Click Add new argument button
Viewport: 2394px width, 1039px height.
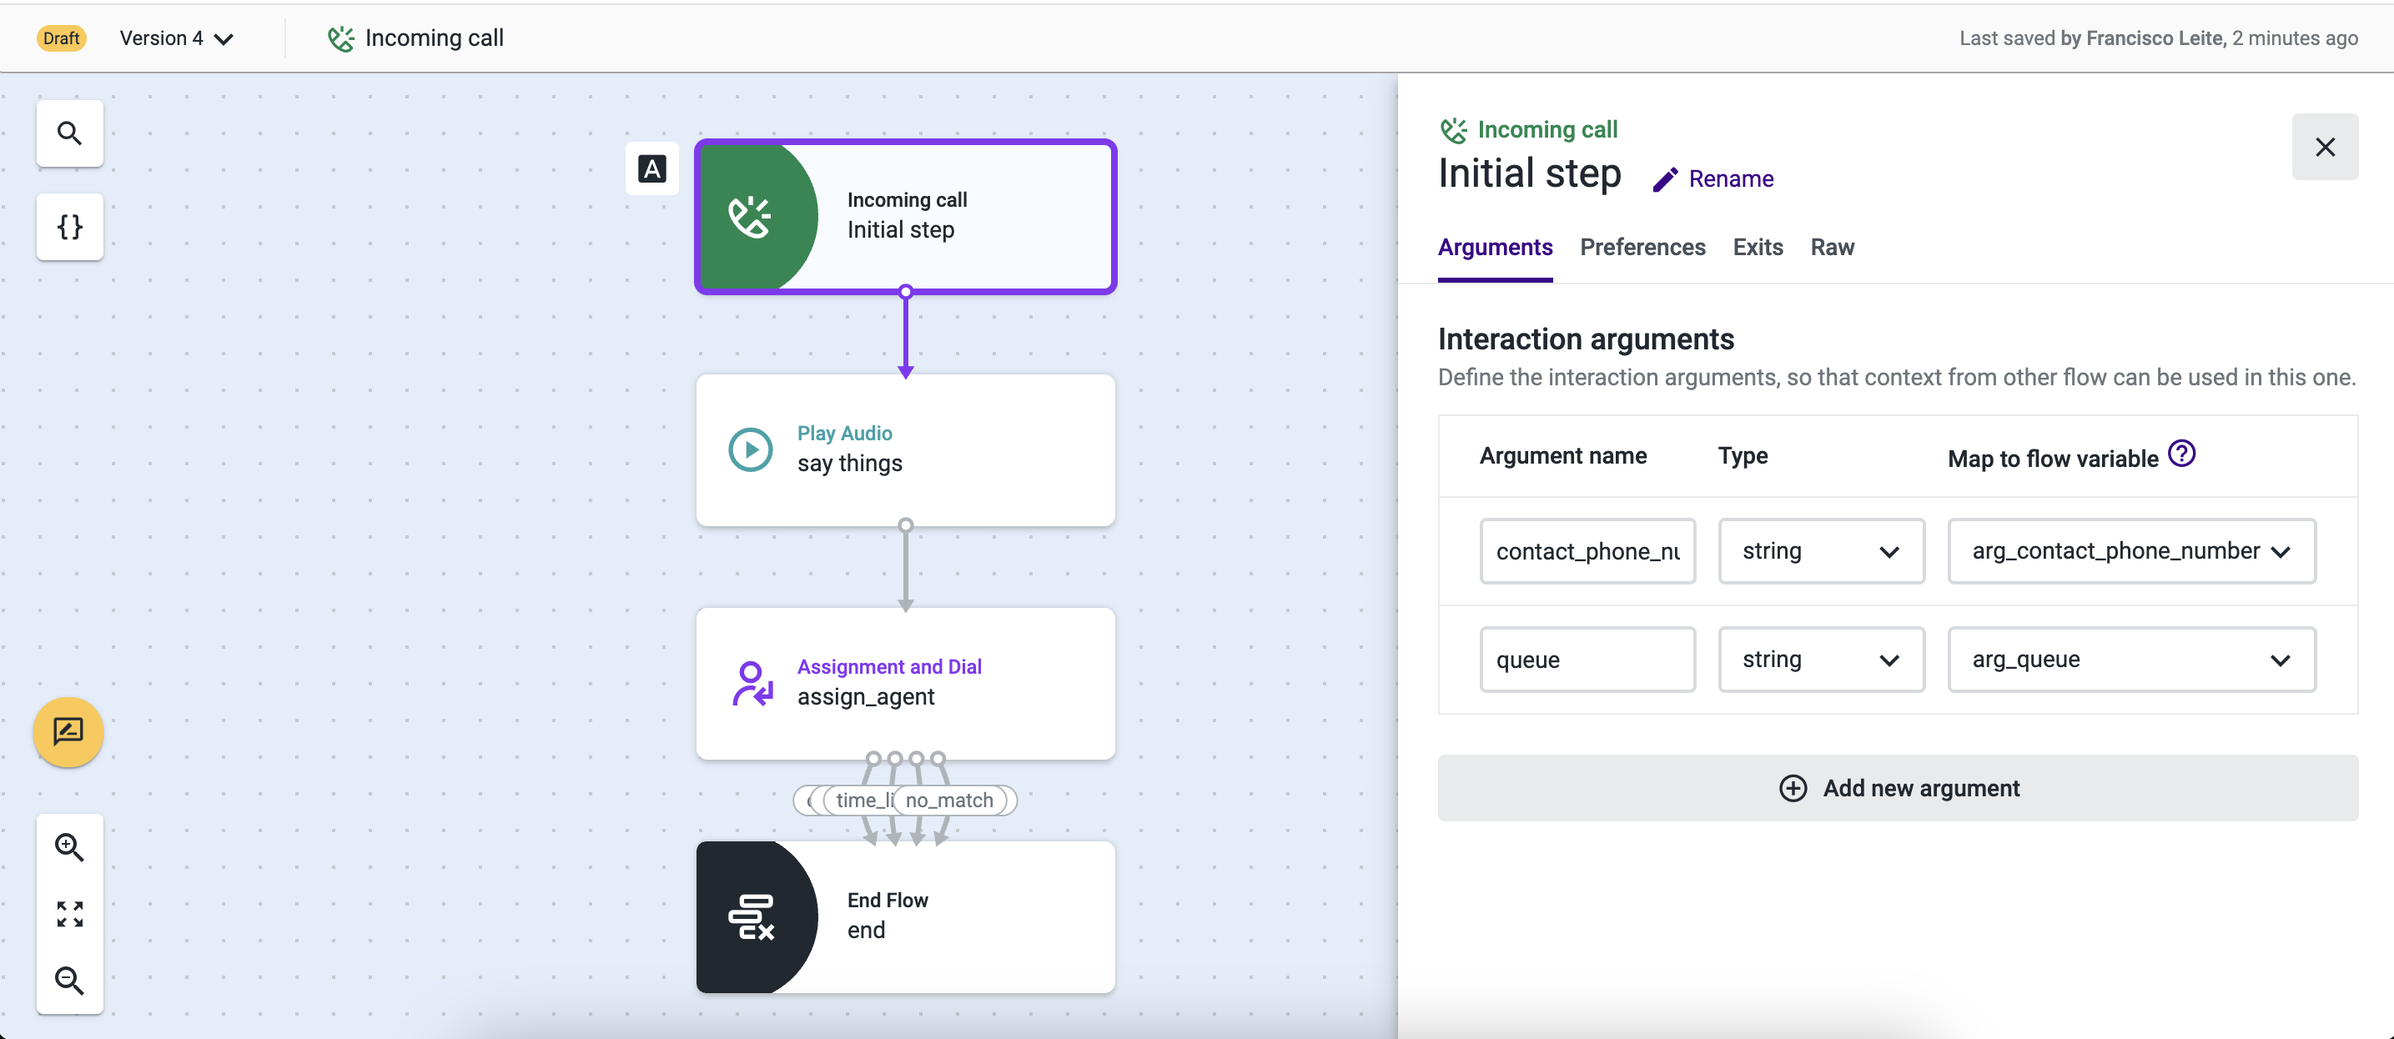click(1898, 788)
